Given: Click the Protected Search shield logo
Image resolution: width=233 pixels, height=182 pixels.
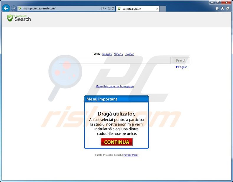Looking at the screenshot, I should tap(19, 18).
